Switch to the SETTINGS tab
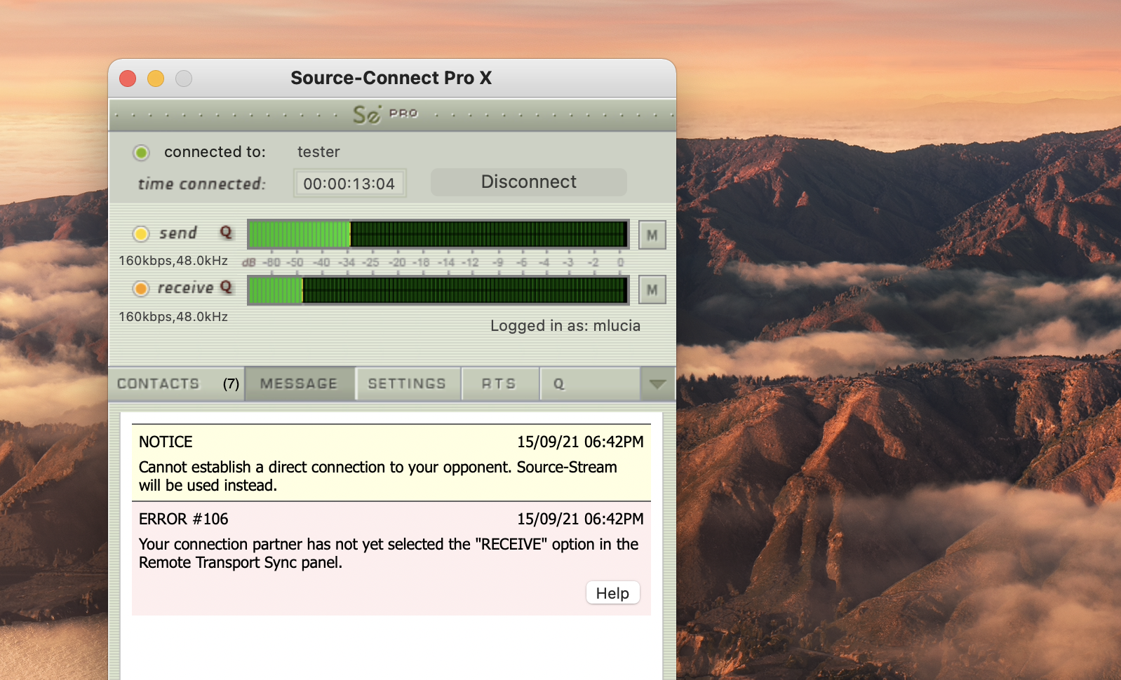1121x680 pixels. click(x=407, y=384)
